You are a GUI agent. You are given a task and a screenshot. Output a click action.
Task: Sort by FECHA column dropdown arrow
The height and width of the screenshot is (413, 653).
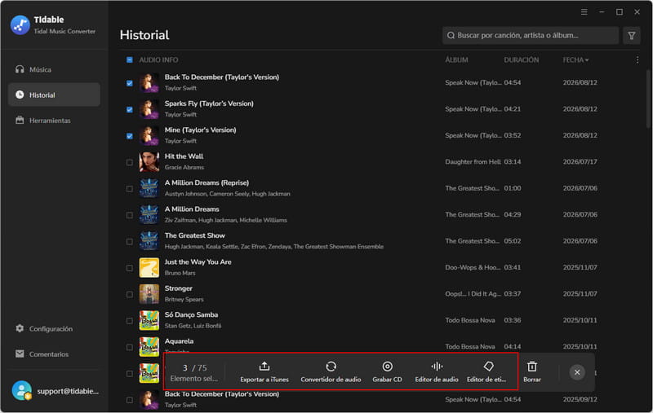[587, 60]
